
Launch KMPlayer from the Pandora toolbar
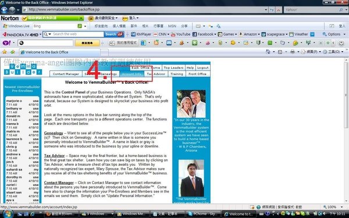(x=141, y=34)
